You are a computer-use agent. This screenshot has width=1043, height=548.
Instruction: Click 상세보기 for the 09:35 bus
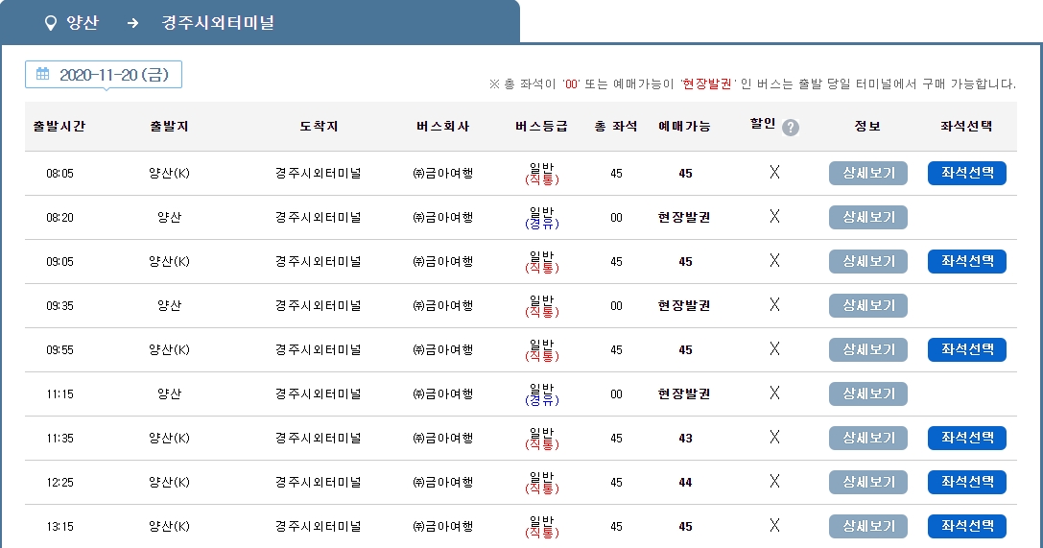(868, 305)
